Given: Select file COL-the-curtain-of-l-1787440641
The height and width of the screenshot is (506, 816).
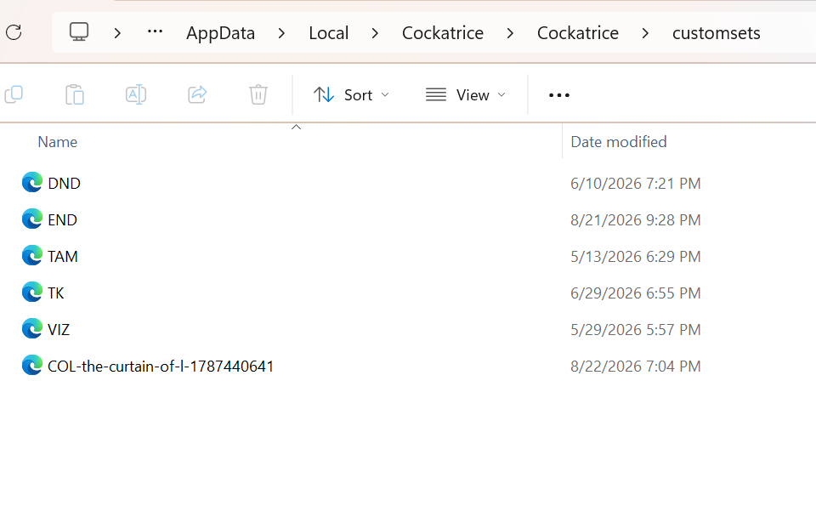Looking at the screenshot, I should tap(161, 366).
